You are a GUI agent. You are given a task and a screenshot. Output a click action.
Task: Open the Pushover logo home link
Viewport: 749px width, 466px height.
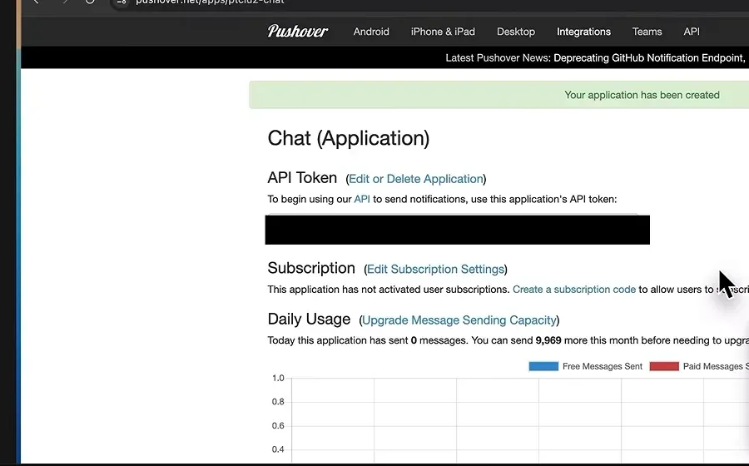pyautogui.click(x=297, y=32)
